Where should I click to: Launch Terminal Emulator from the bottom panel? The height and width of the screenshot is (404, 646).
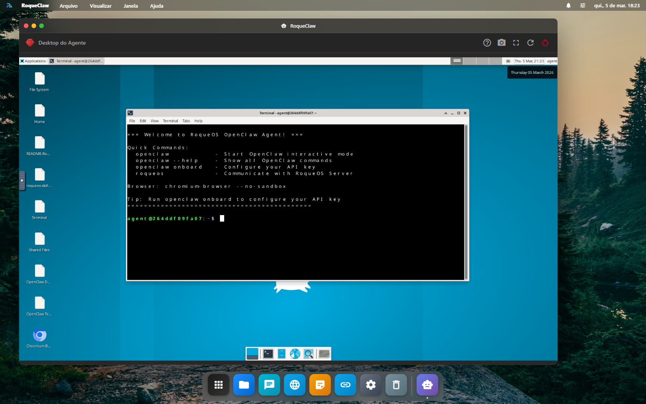pyautogui.click(x=268, y=354)
